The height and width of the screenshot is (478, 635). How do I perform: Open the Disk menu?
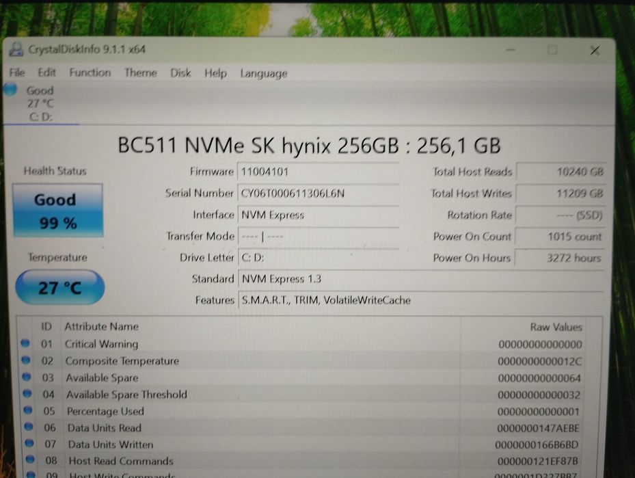180,73
